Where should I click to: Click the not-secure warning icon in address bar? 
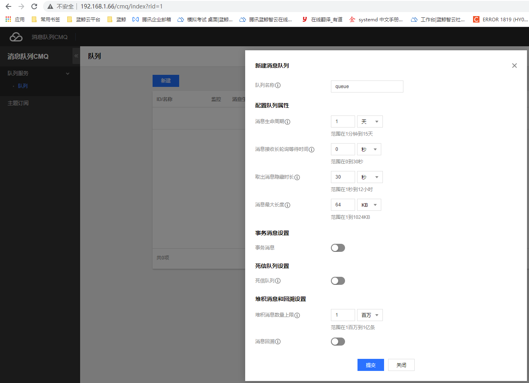pos(50,6)
